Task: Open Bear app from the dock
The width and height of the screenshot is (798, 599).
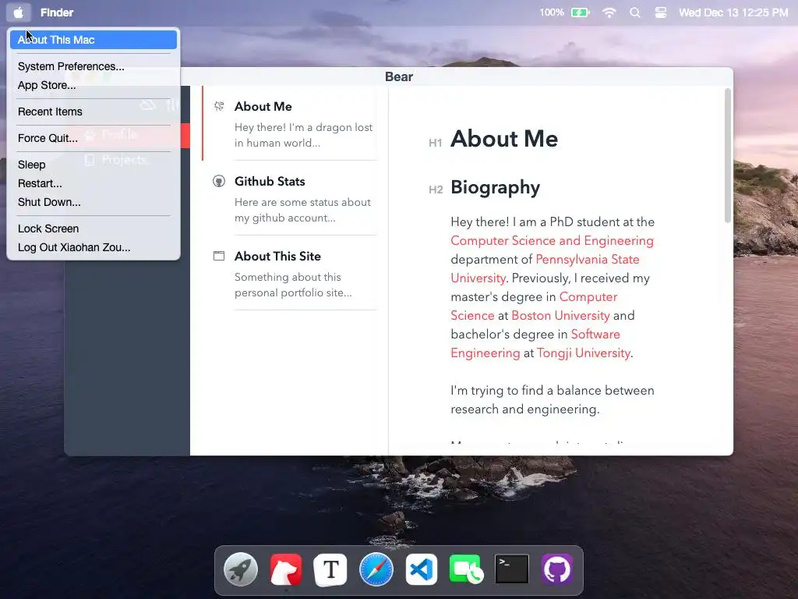Action: click(285, 569)
